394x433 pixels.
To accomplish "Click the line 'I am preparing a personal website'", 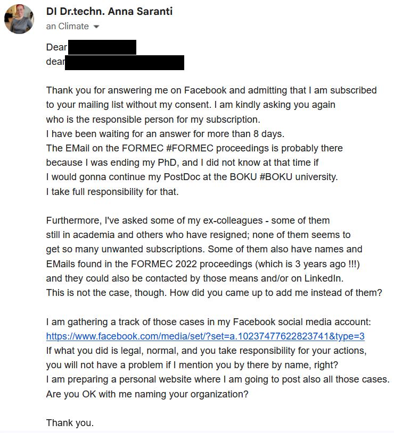I will tap(218, 380).
